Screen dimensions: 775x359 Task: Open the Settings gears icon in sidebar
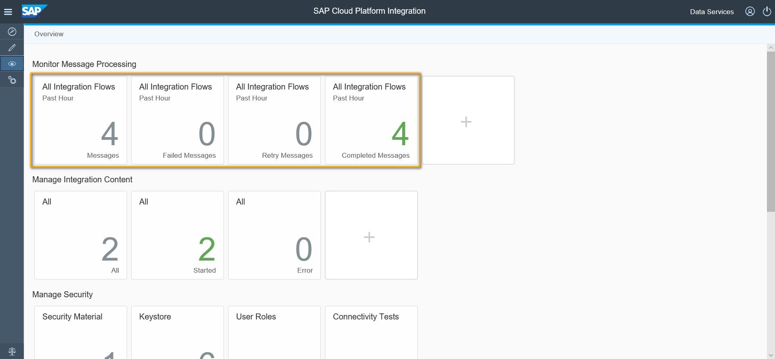(12, 80)
